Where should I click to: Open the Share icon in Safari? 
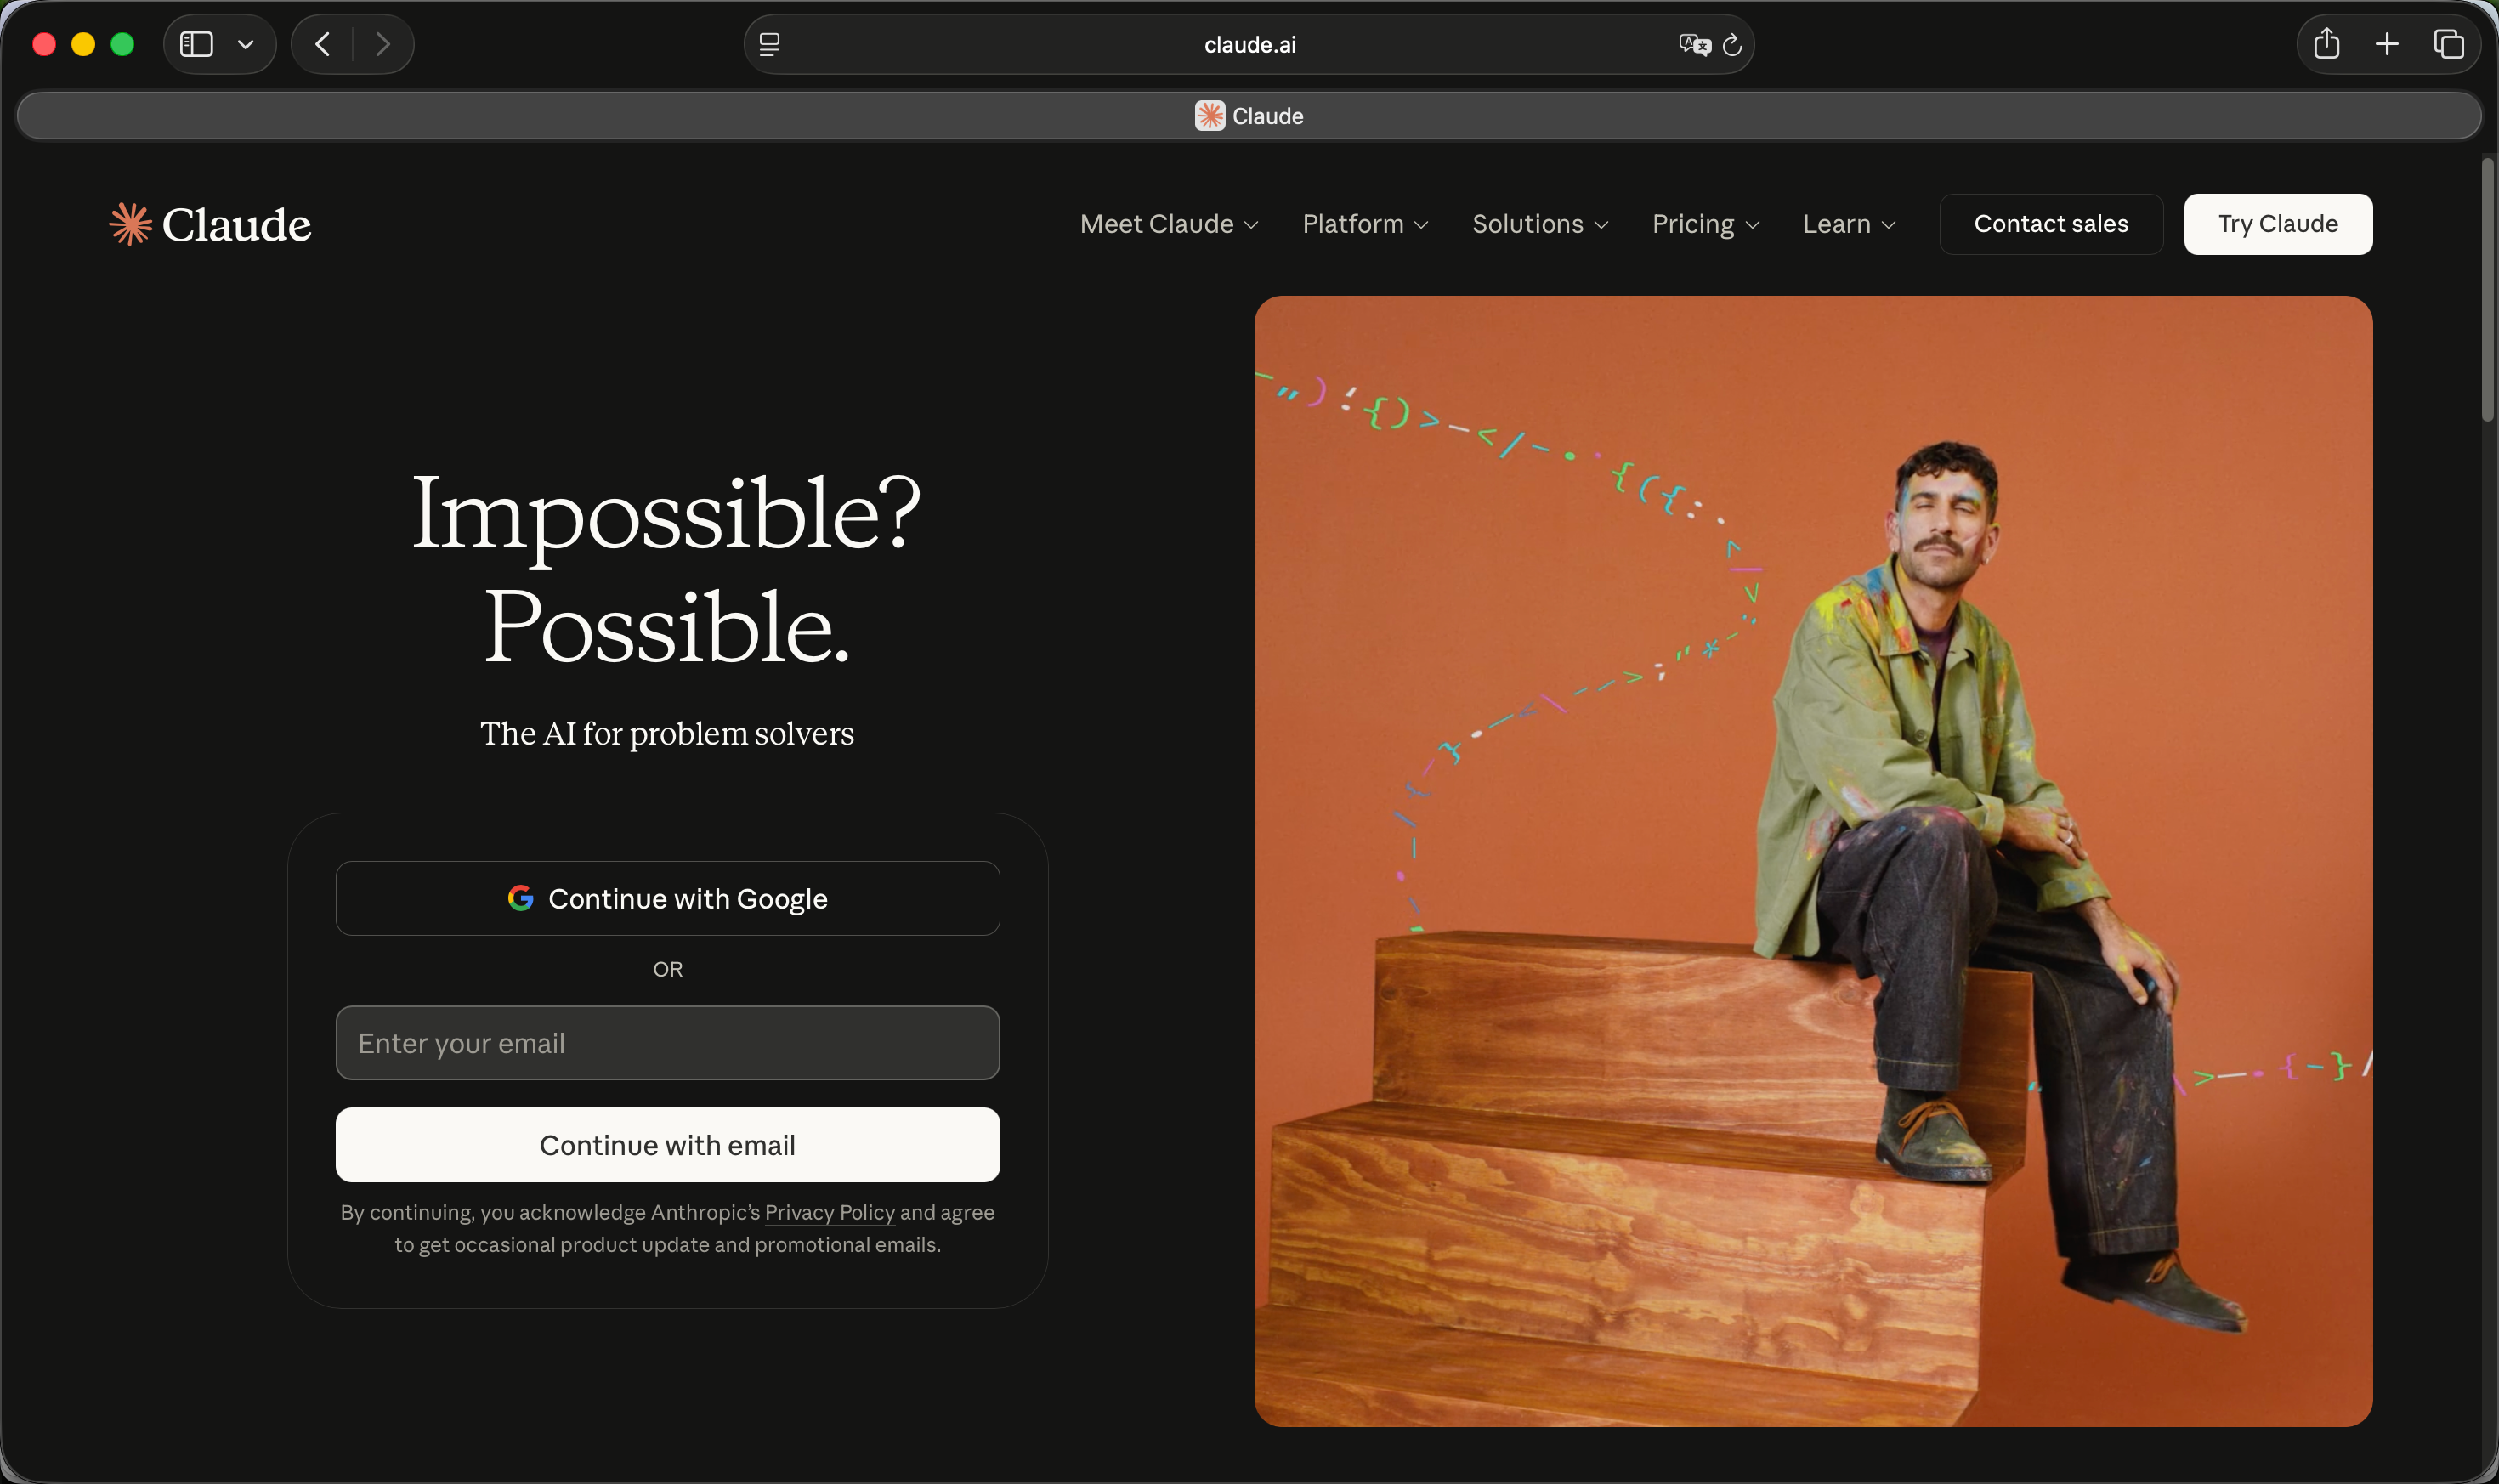point(2326,44)
